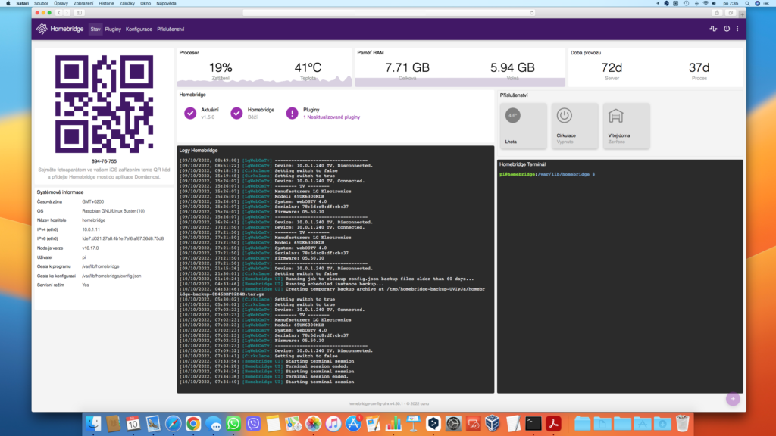This screenshot has width=776, height=436.
Task: Click the purple plugins warning exclamation icon
Action: pos(292,114)
